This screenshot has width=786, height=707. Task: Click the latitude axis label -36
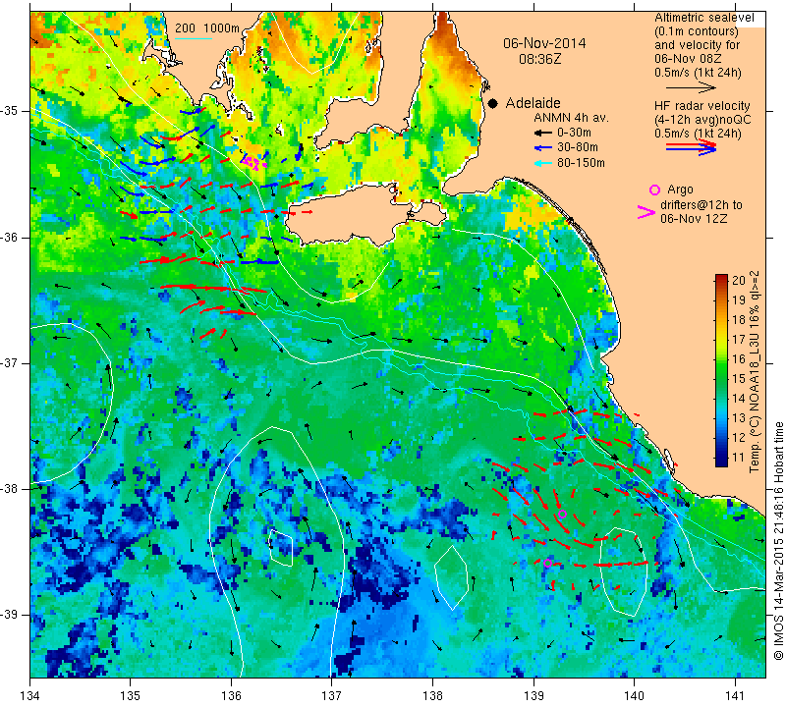coord(10,237)
